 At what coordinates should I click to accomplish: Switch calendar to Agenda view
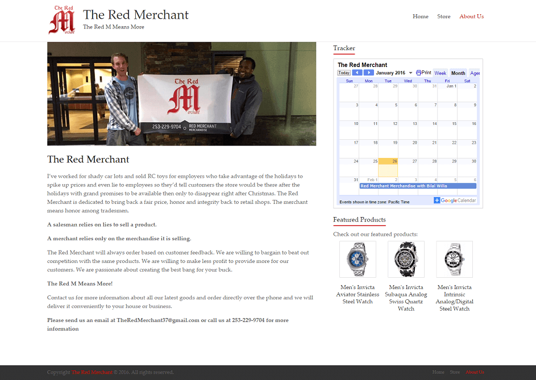[x=475, y=73]
